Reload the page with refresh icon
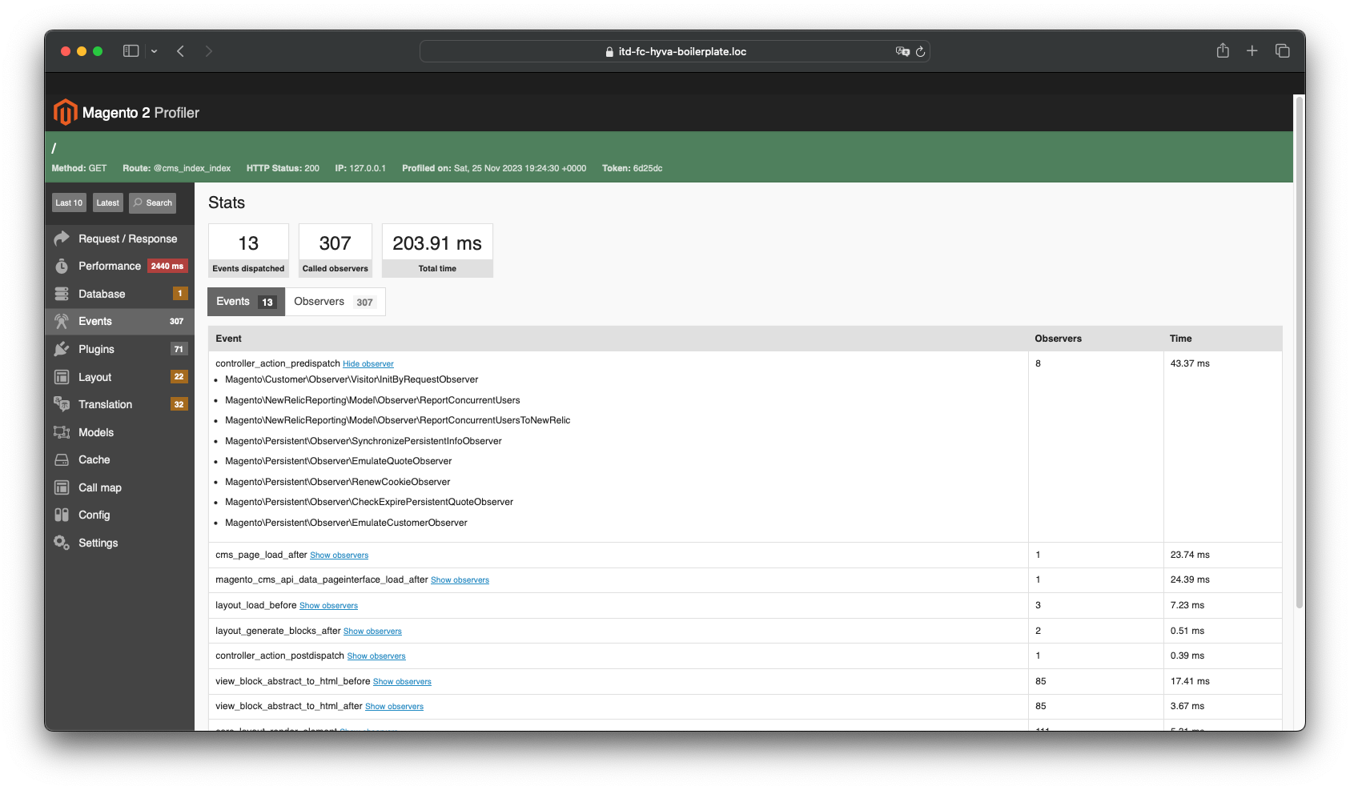 click(921, 51)
